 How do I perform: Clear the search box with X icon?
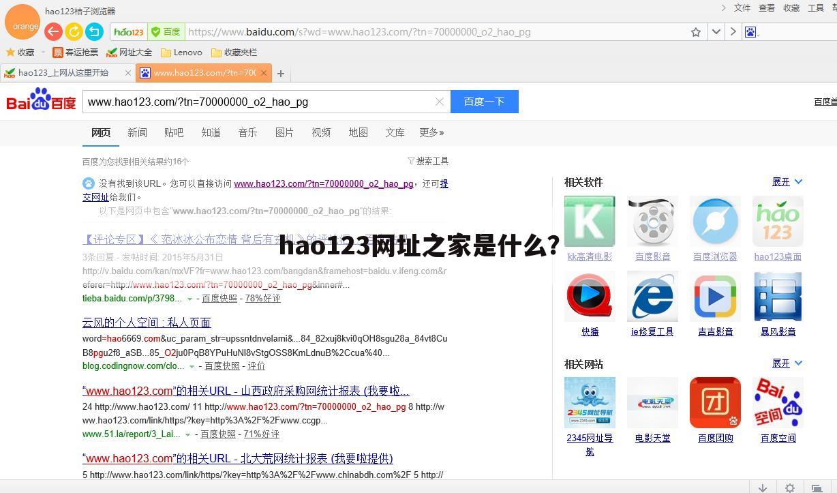coord(440,102)
